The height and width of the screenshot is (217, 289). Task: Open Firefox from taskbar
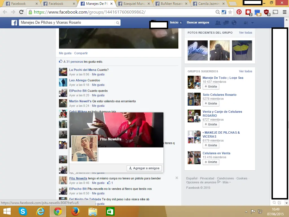tap(75, 211)
